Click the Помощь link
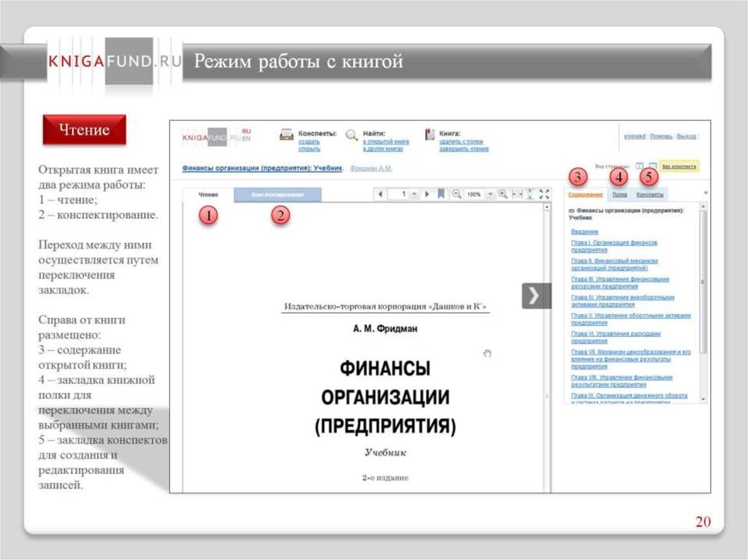 click(661, 137)
